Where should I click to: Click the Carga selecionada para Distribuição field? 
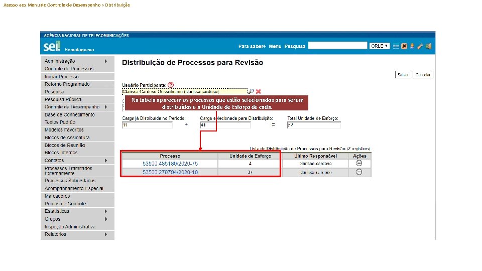[225, 125]
